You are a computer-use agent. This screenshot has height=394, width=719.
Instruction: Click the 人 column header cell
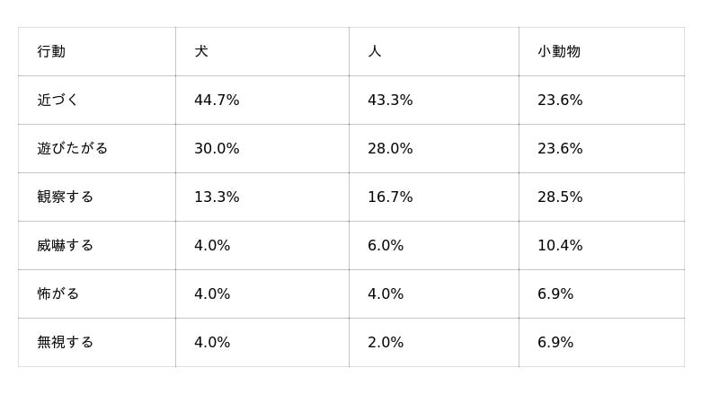(375, 51)
